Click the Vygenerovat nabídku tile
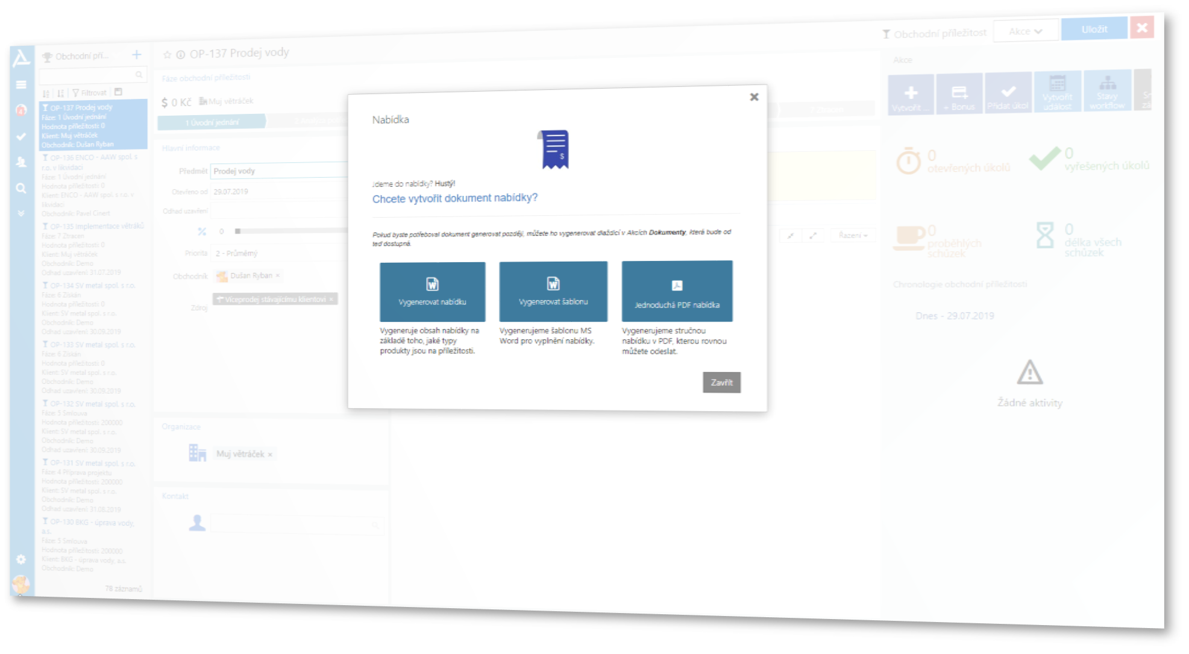Image resolution: width=1189 pixels, height=654 pixels. (432, 292)
